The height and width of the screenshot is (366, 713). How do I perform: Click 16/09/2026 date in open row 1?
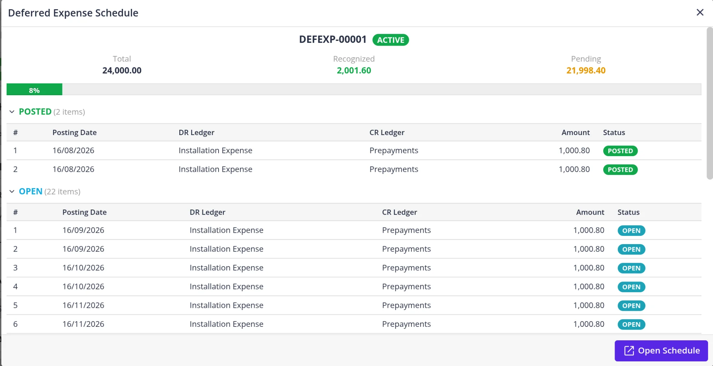click(83, 230)
